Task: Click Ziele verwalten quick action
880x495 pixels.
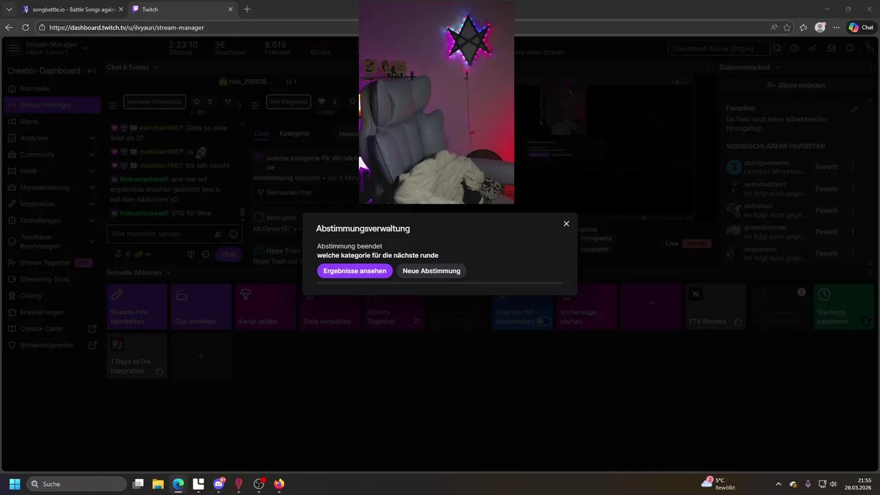Action: pyautogui.click(x=330, y=307)
